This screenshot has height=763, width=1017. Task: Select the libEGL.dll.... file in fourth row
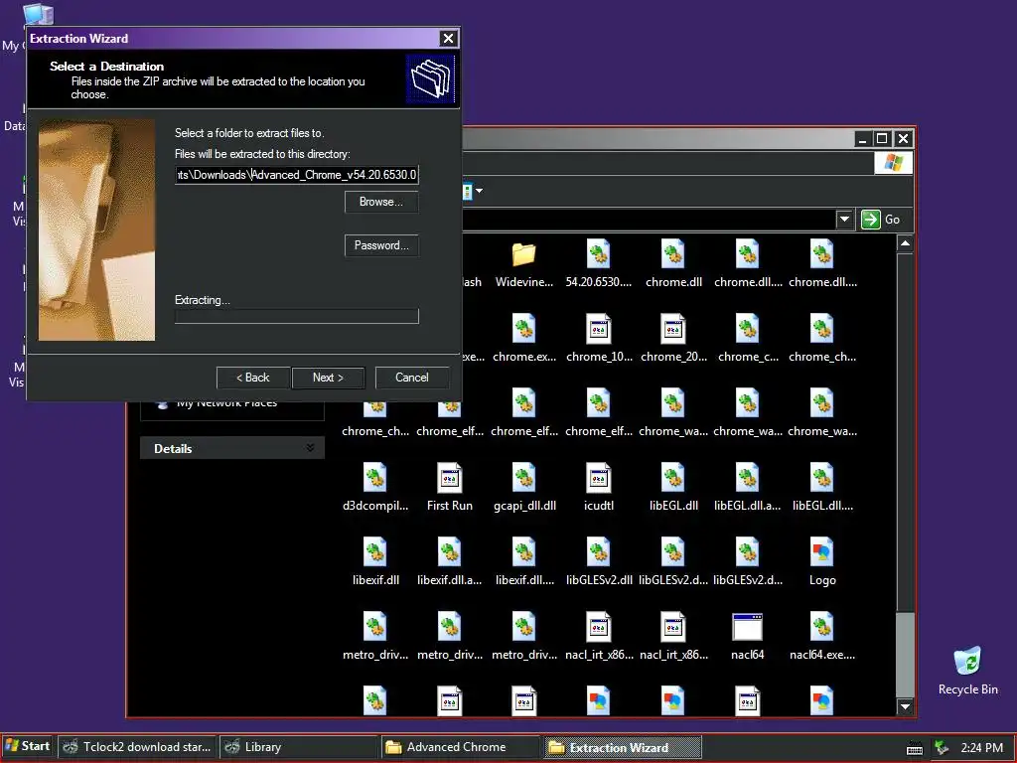[821, 478]
